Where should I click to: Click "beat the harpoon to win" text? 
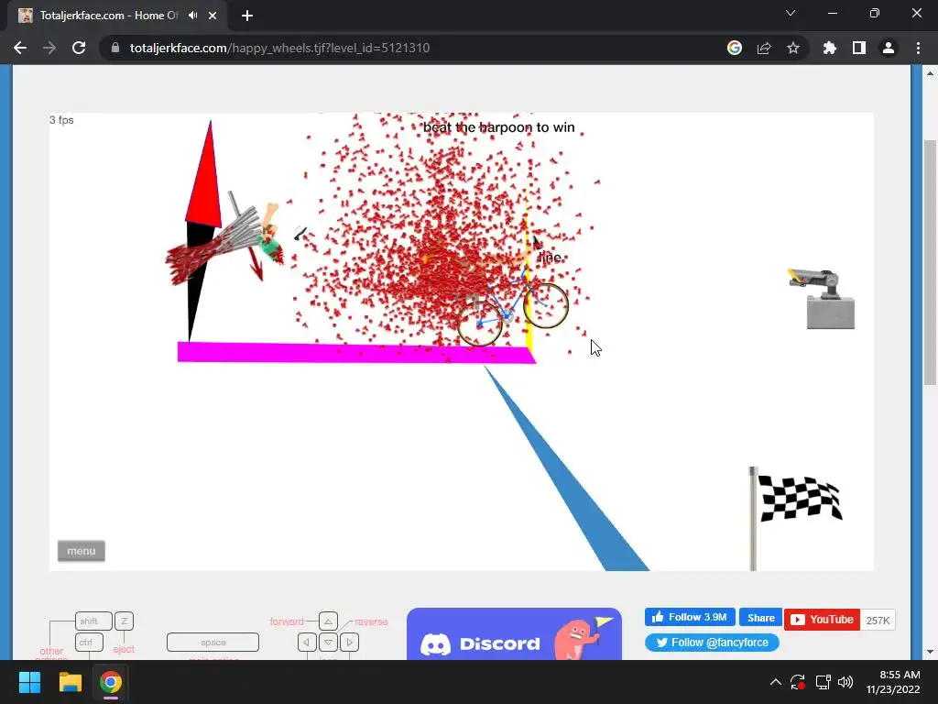tap(499, 126)
